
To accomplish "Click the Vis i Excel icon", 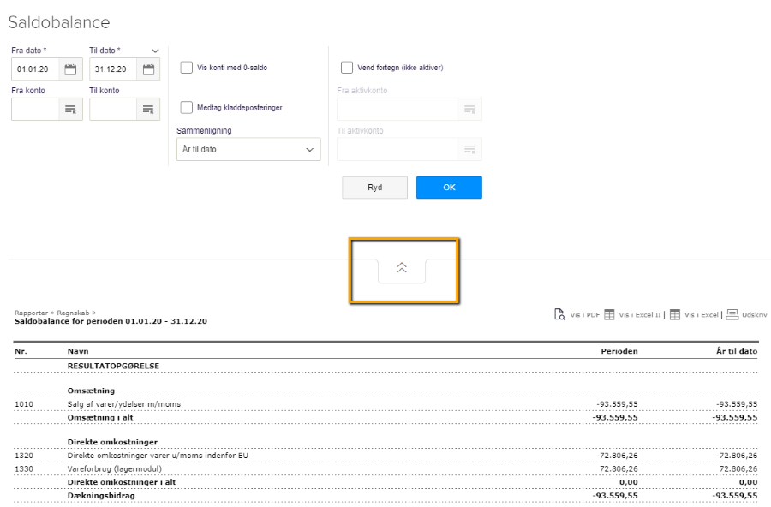I will pos(675,315).
